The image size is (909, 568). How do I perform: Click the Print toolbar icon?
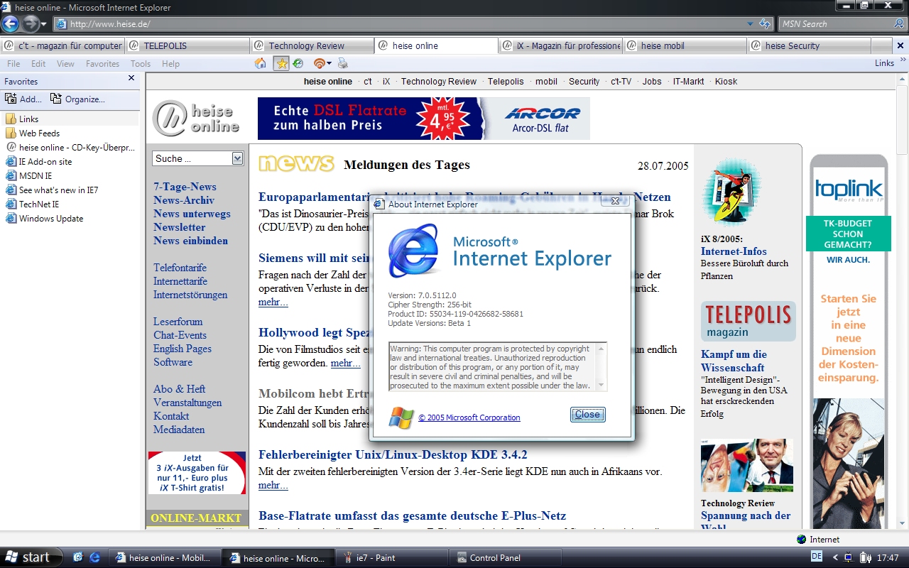[343, 63]
